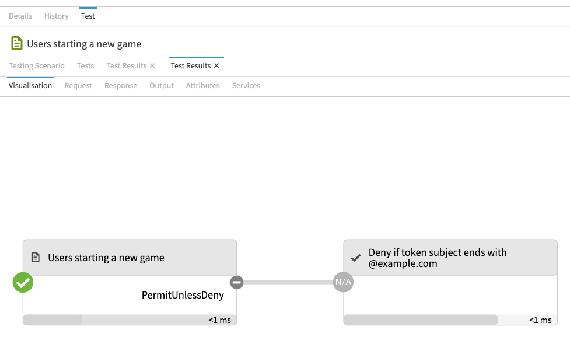The width and height of the screenshot is (570, 354).
Task: Click the green policy document icon beside the title
Action: click(17, 43)
